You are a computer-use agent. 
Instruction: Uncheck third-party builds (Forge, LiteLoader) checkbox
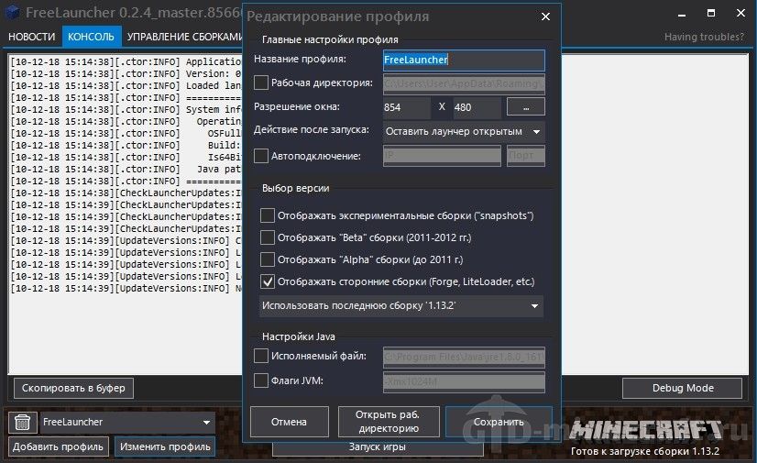[268, 281]
